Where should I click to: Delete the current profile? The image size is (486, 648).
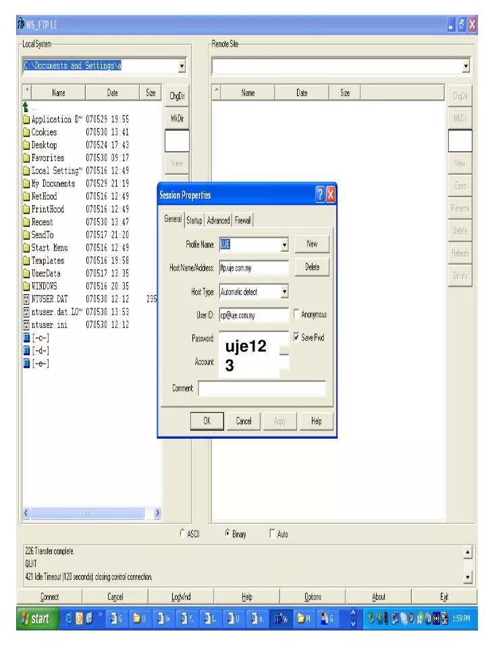312,267
